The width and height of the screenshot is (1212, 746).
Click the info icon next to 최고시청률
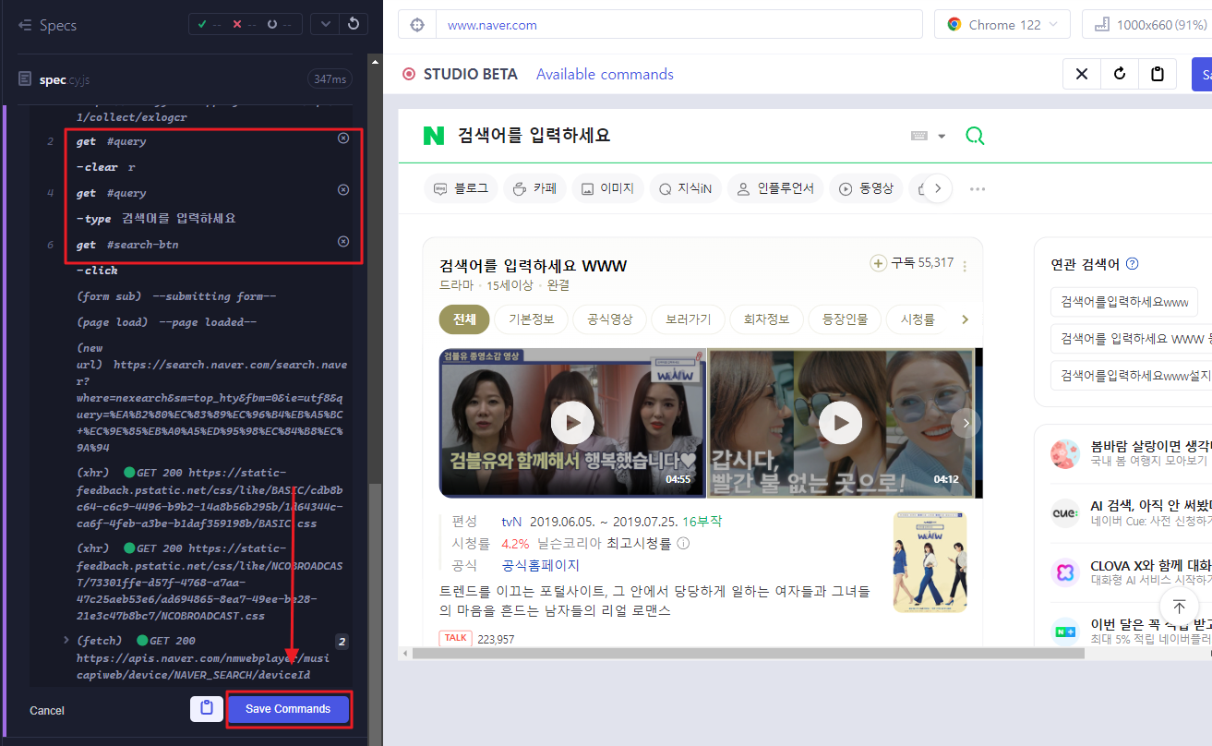[x=683, y=543]
